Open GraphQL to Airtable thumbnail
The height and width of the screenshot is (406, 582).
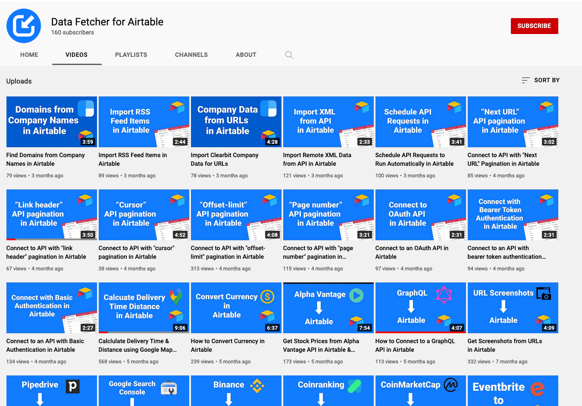click(421, 308)
